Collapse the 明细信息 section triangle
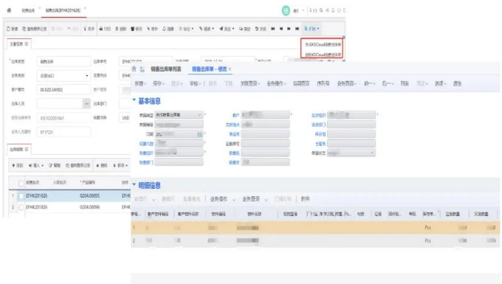The width and height of the screenshot is (502, 284). 134,184
